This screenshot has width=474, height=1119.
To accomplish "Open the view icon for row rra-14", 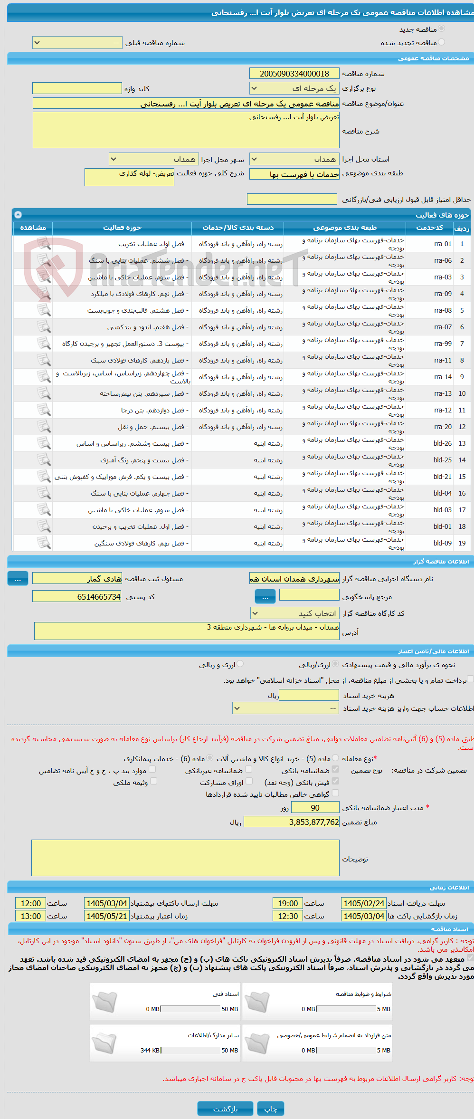I will click(44, 377).
